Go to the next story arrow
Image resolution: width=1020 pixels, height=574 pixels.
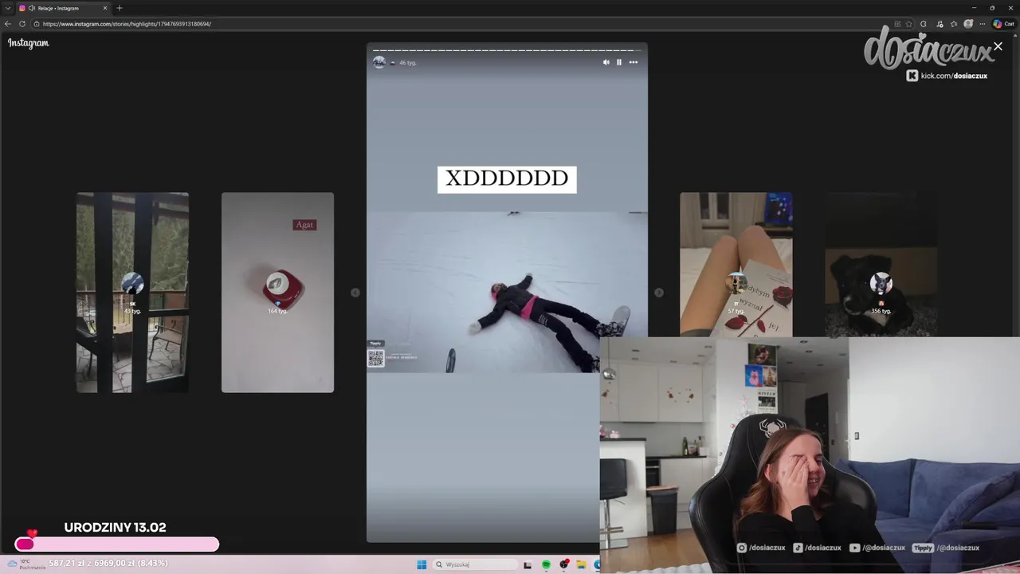(659, 293)
